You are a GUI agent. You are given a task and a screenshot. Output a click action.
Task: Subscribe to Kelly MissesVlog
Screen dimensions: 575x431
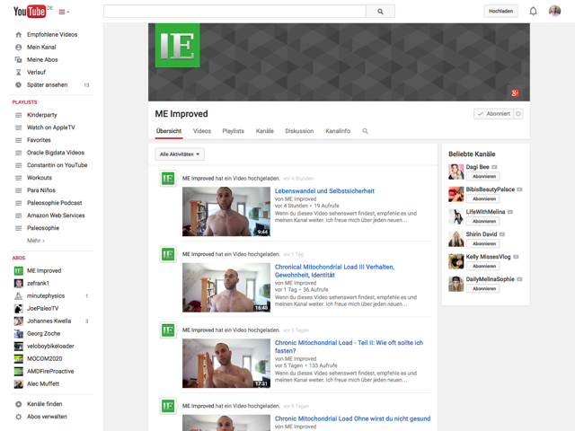(484, 267)
